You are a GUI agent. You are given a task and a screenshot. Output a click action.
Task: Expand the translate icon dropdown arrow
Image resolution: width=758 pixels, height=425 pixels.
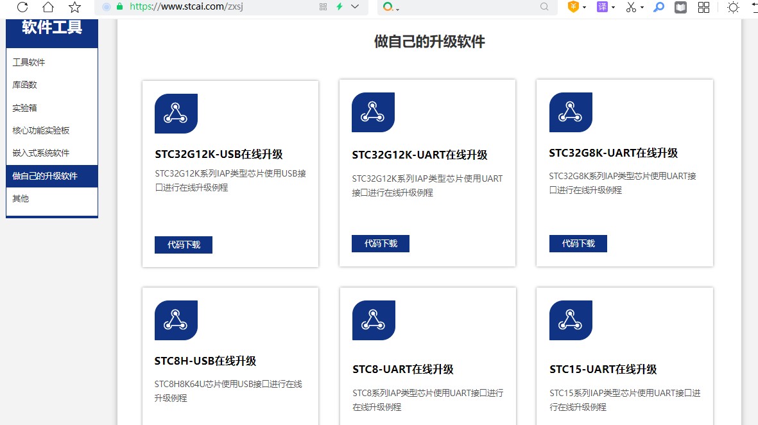(614, 7)
